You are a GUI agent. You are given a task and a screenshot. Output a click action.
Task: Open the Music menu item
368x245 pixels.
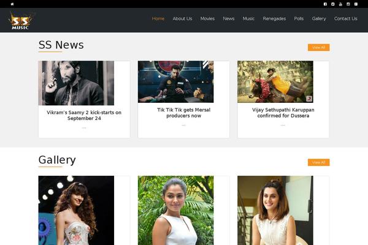tap(248, 18)
